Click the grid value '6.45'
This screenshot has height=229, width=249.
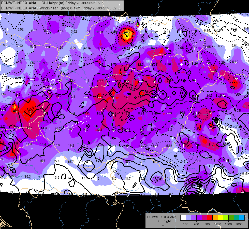pyautogui.click(x=155, y=146)
